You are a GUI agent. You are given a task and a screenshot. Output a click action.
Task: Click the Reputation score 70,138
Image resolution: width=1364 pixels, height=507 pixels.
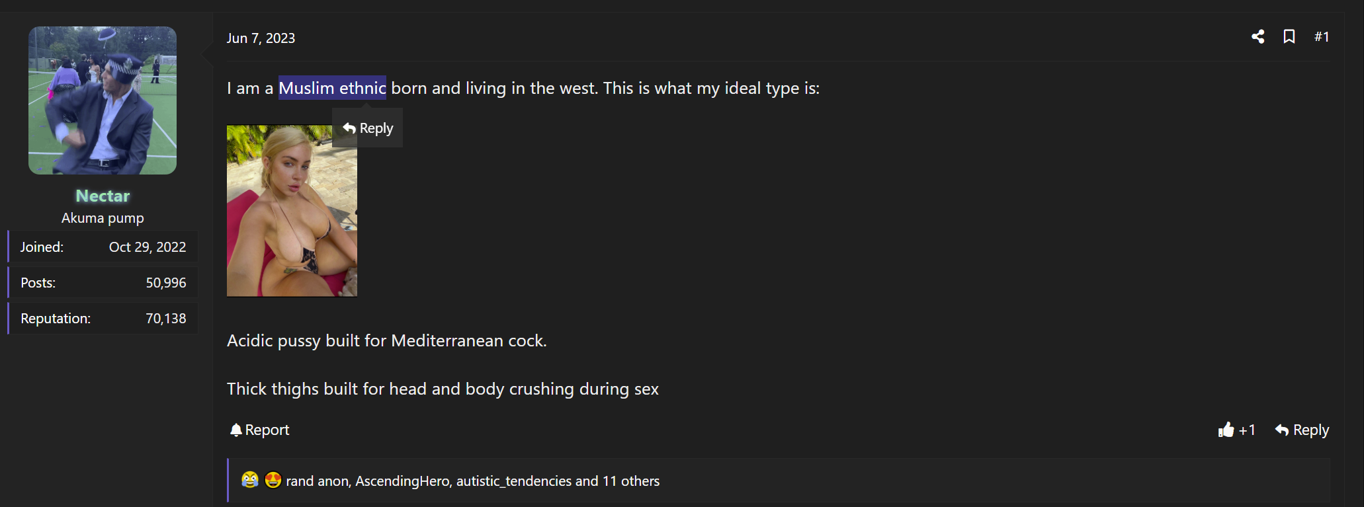165,319
